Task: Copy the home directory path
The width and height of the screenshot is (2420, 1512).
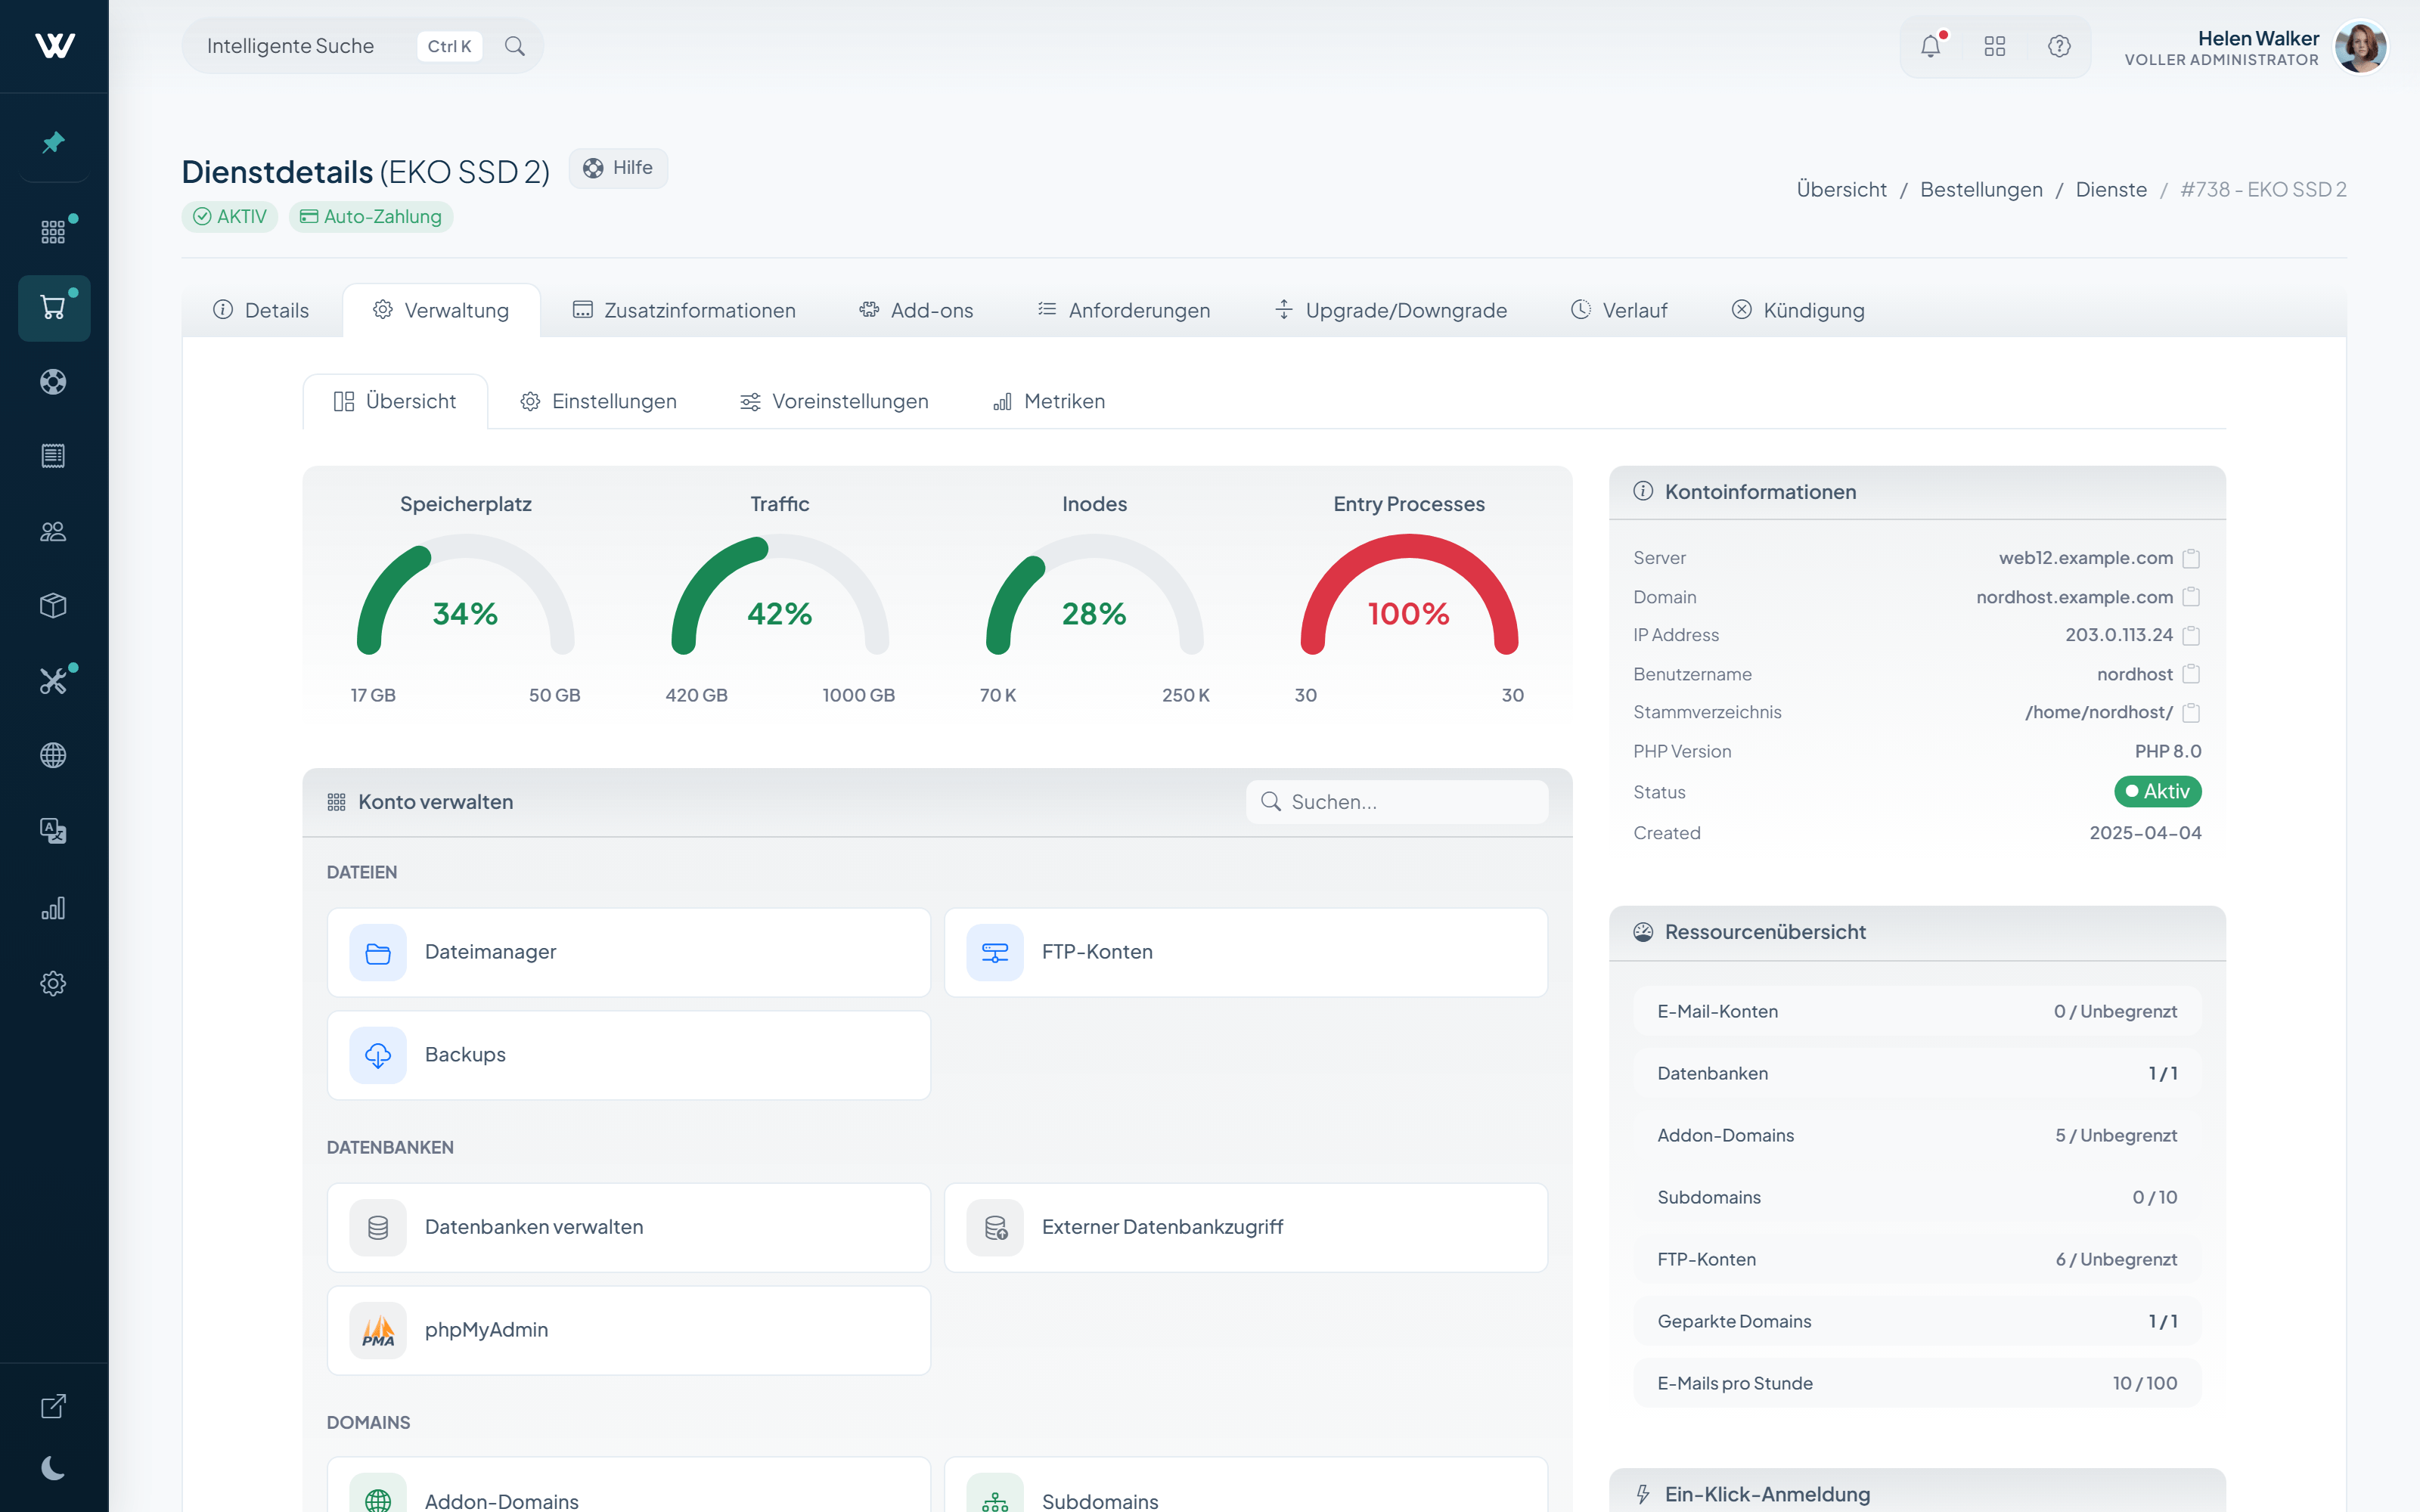Action: [2191, 712]
